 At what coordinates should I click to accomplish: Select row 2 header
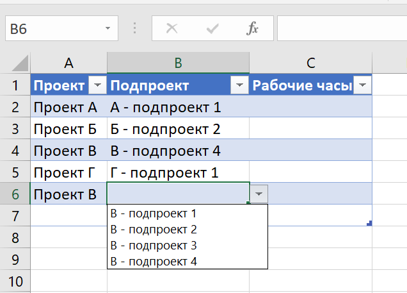15,107
